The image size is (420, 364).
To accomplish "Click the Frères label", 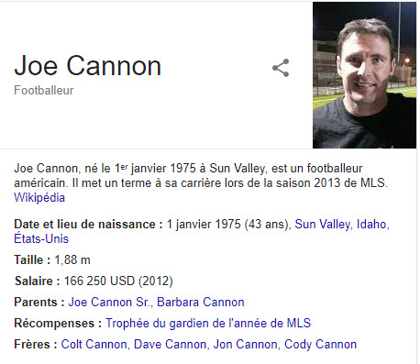I will 36,344.
